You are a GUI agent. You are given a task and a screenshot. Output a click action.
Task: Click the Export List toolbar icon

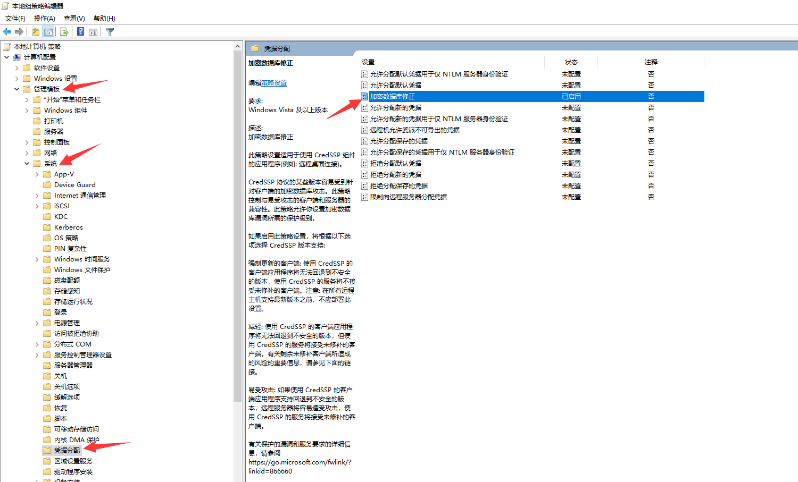click(64, 32)
